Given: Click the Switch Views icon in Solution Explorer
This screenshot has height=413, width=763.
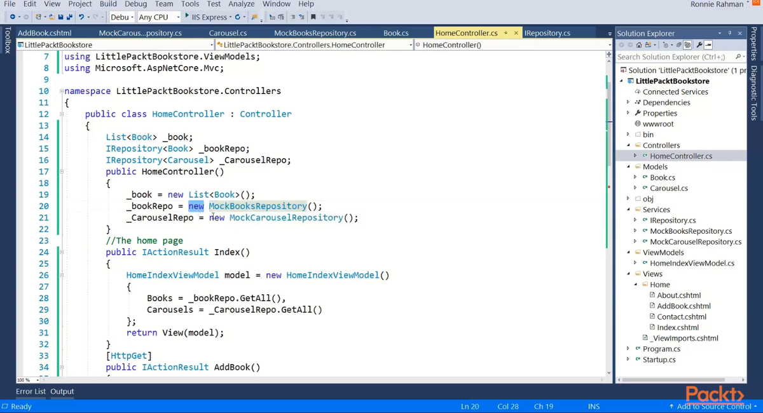Looking at the screenshot, I should (648, 45).
